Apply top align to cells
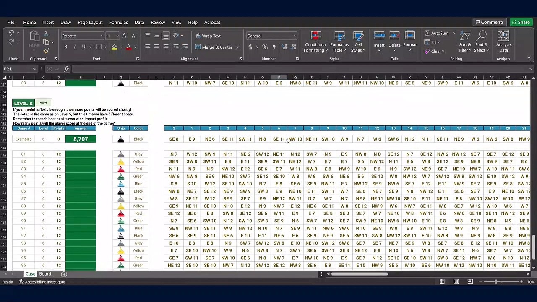The image size is (537, 302). tap(148, 36)
